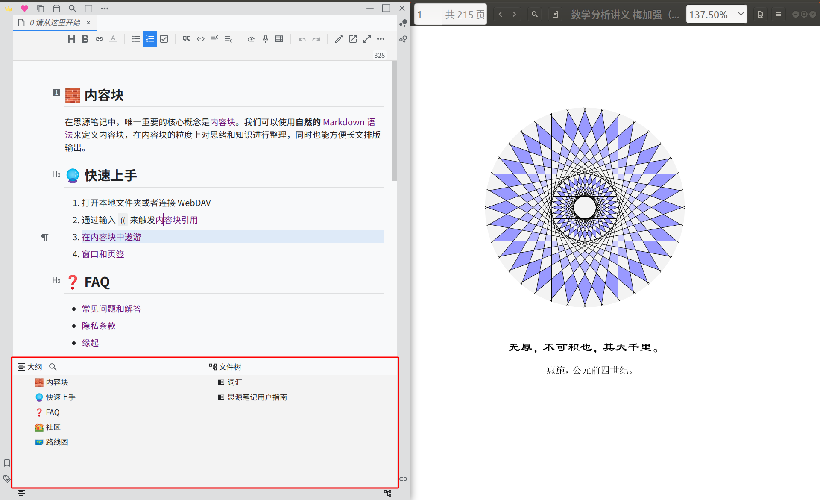
Task: Toggle bold formatting in editor toolbar
Action: point(85,39)
